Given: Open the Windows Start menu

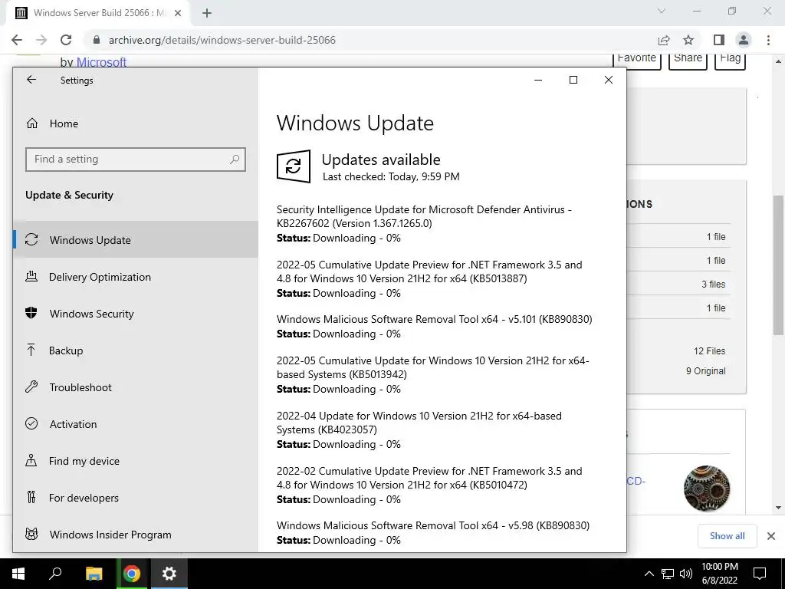Looking at the screenshot, I should [18, 574].
